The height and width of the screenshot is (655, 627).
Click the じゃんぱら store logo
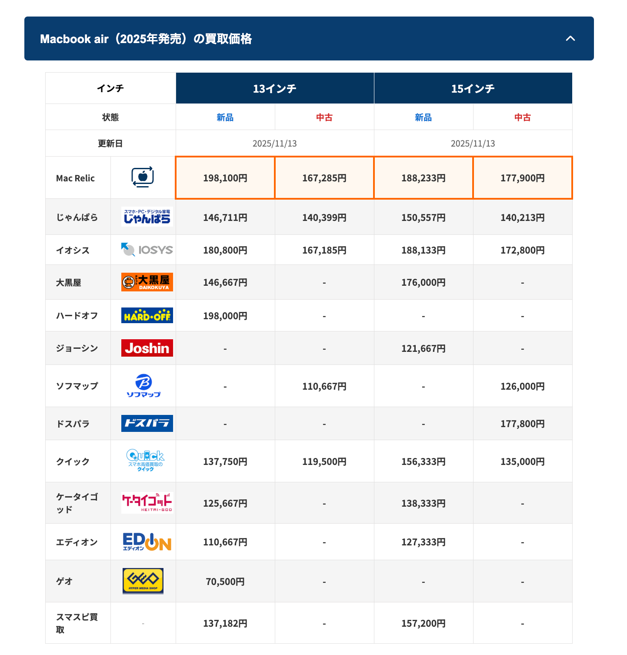147,217
